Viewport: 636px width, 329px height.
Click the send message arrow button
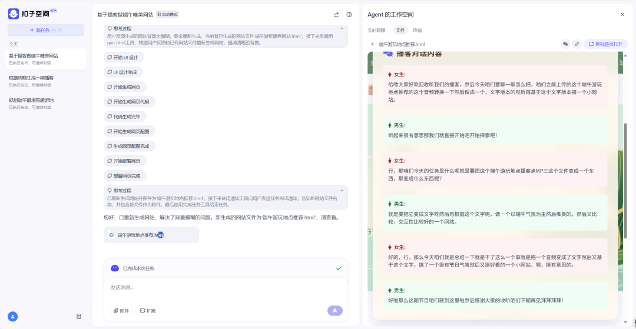pos(335,311)
